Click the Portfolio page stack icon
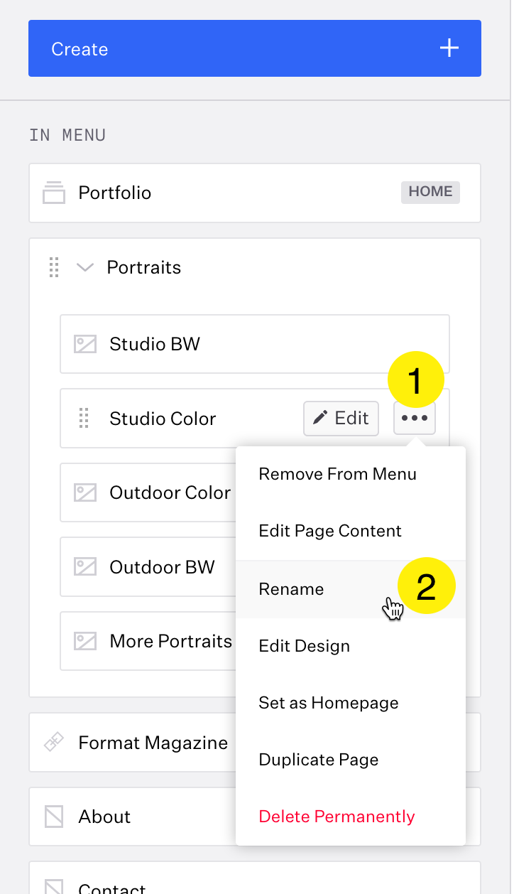Image resolution: width=514 pixels, height=894 pixels. [x=54, y=193]
